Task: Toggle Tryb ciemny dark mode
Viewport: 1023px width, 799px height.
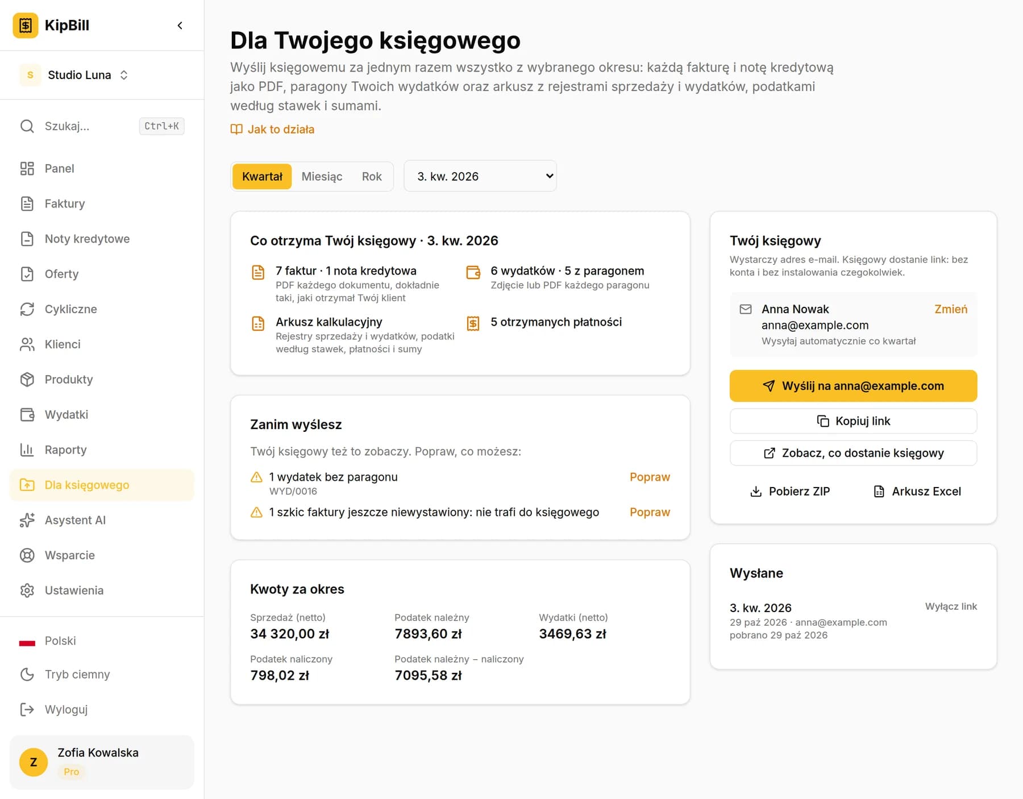Action: pyautogui.click(x=102, y=675)
